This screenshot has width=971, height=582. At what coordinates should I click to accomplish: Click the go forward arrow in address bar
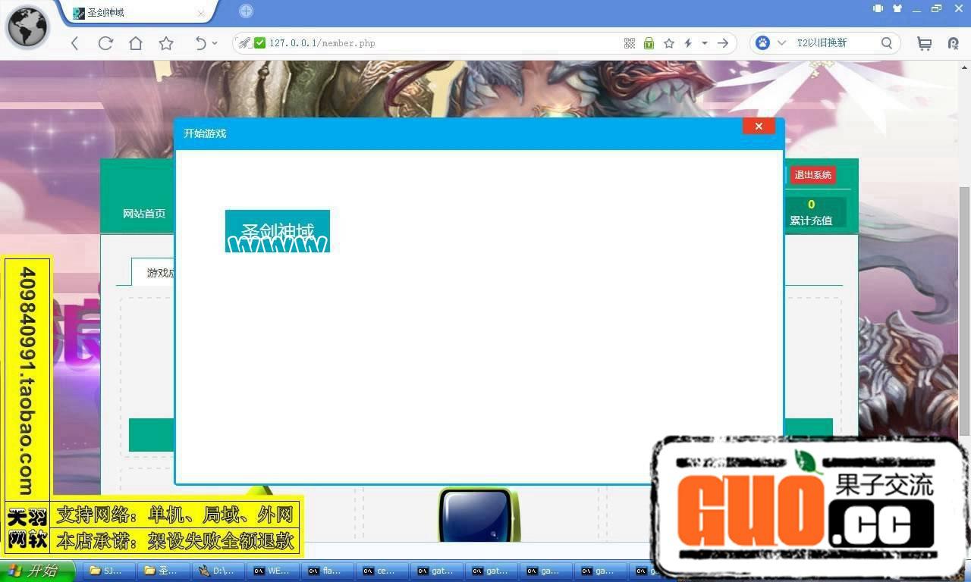click(x=723, y=43)
